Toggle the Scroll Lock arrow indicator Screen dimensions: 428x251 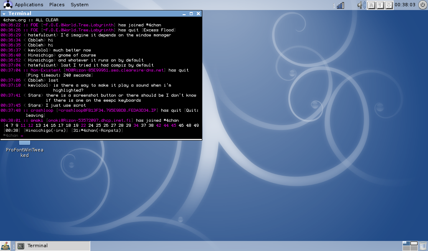click(x=389, y=5)
